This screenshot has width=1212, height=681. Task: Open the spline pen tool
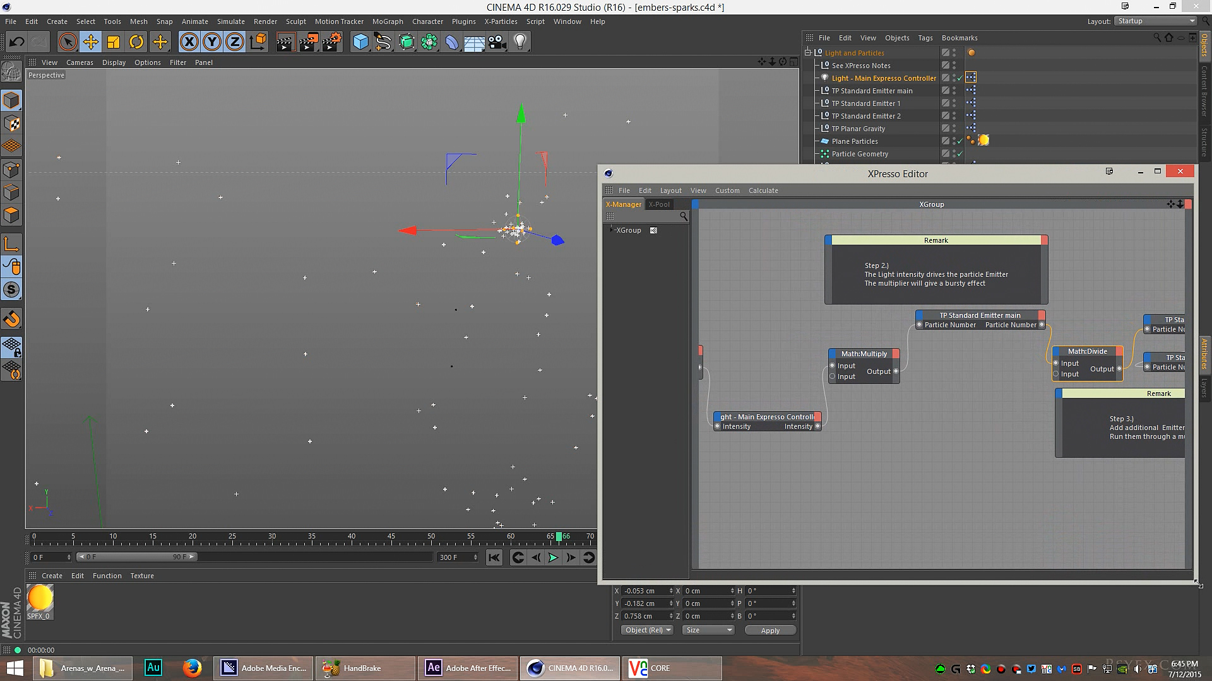[x=383, y=42]
